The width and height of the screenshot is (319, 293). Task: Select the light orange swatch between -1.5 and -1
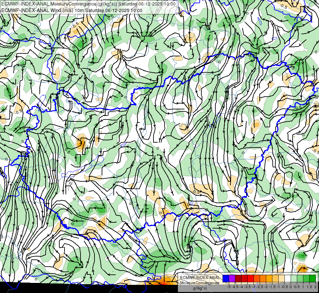pyautogui.click(x=275, y=279)
